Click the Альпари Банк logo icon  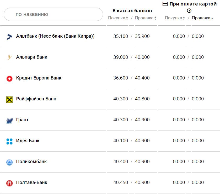[9, 57]
